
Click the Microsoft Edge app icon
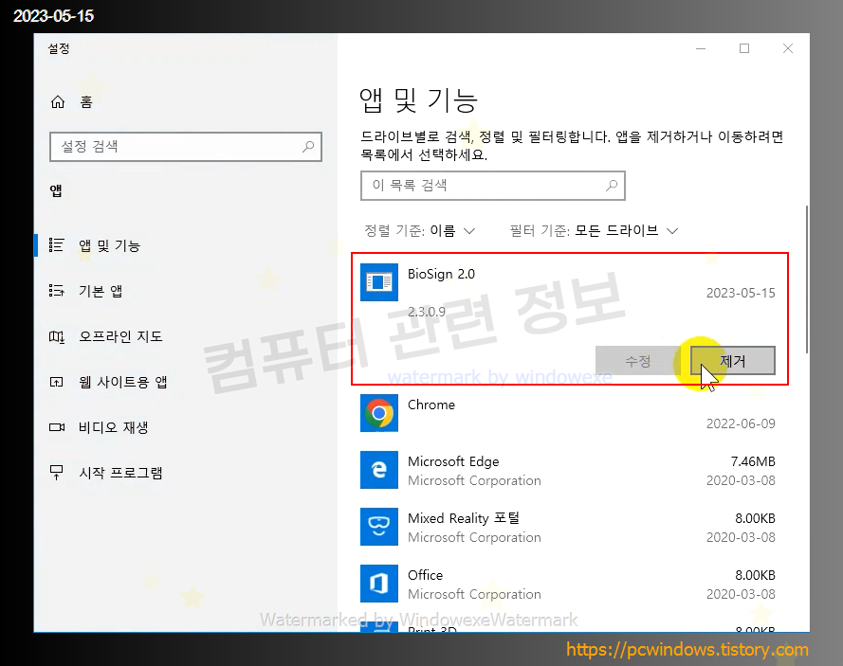[379, 470]
